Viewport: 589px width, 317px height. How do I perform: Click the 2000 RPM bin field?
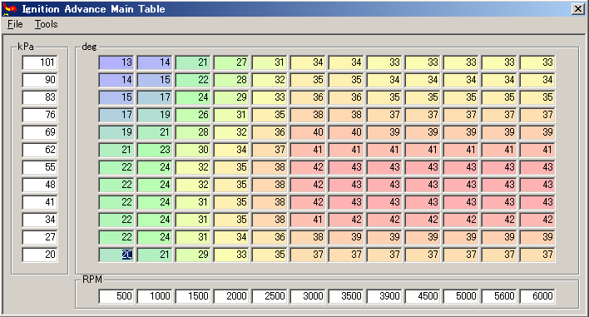(231, 296)
